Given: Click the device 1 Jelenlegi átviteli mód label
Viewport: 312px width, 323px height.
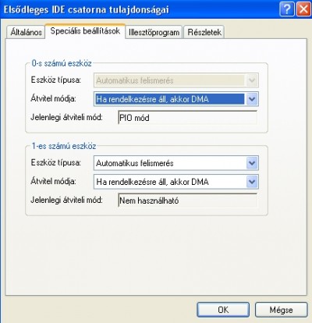Looking at the screenshot, I should (x=66, y=200).
